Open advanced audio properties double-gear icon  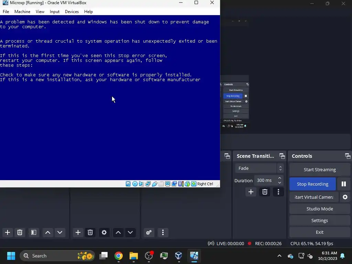pos(149,232)
